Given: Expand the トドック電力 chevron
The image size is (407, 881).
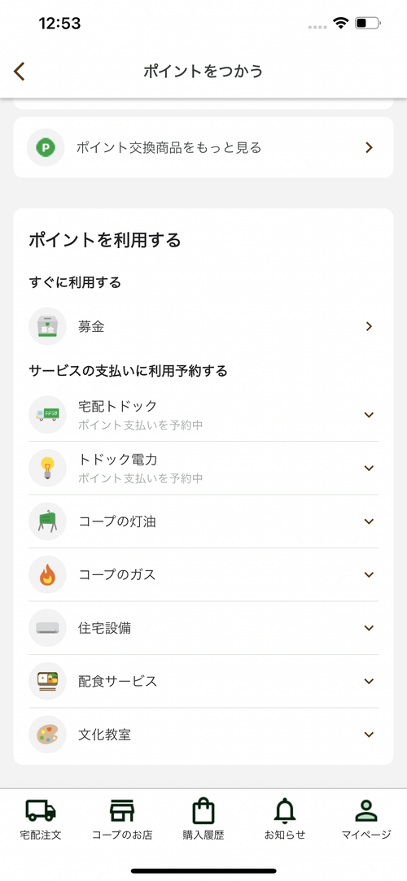Looking at the screenshot, I should pyautogui.click(x=369, y=468).
